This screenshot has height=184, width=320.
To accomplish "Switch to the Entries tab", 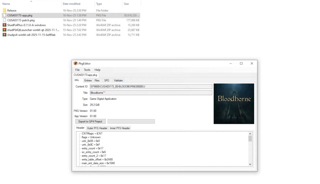I will coord(88,80).
